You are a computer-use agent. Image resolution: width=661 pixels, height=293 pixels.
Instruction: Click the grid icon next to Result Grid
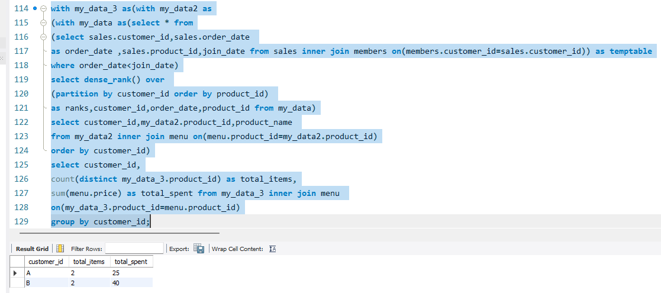coord(60,249)
